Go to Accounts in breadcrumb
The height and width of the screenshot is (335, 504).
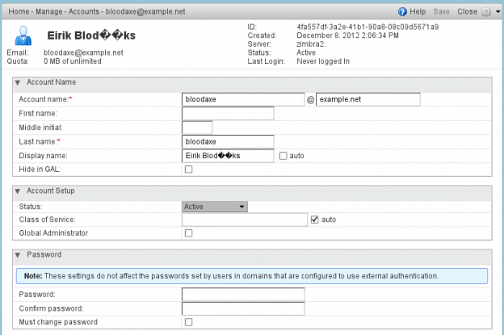[x=83, y=11]
